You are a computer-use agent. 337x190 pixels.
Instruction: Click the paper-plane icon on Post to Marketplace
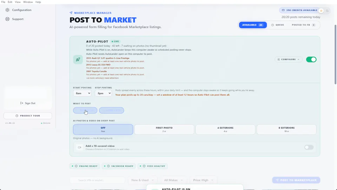(277, 180)
